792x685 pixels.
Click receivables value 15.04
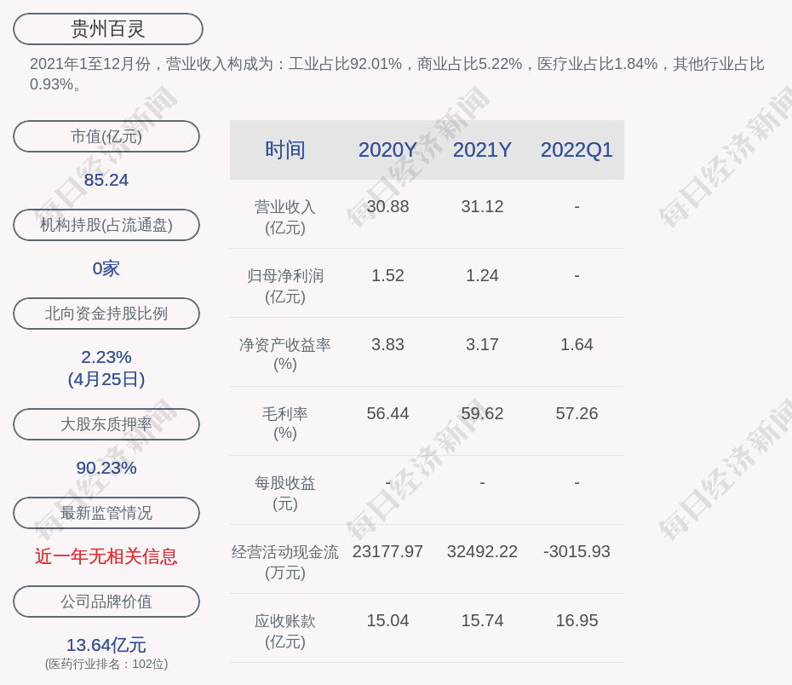tap(387, 620)
